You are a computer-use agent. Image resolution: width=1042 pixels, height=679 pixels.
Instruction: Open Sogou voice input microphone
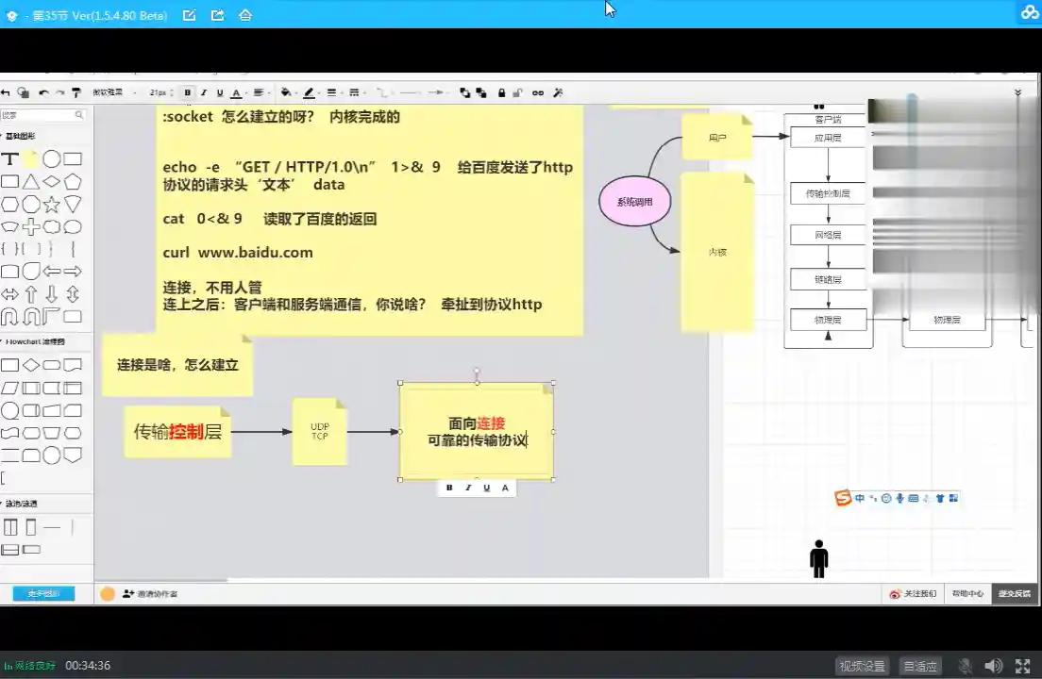(x=899, y=498)
